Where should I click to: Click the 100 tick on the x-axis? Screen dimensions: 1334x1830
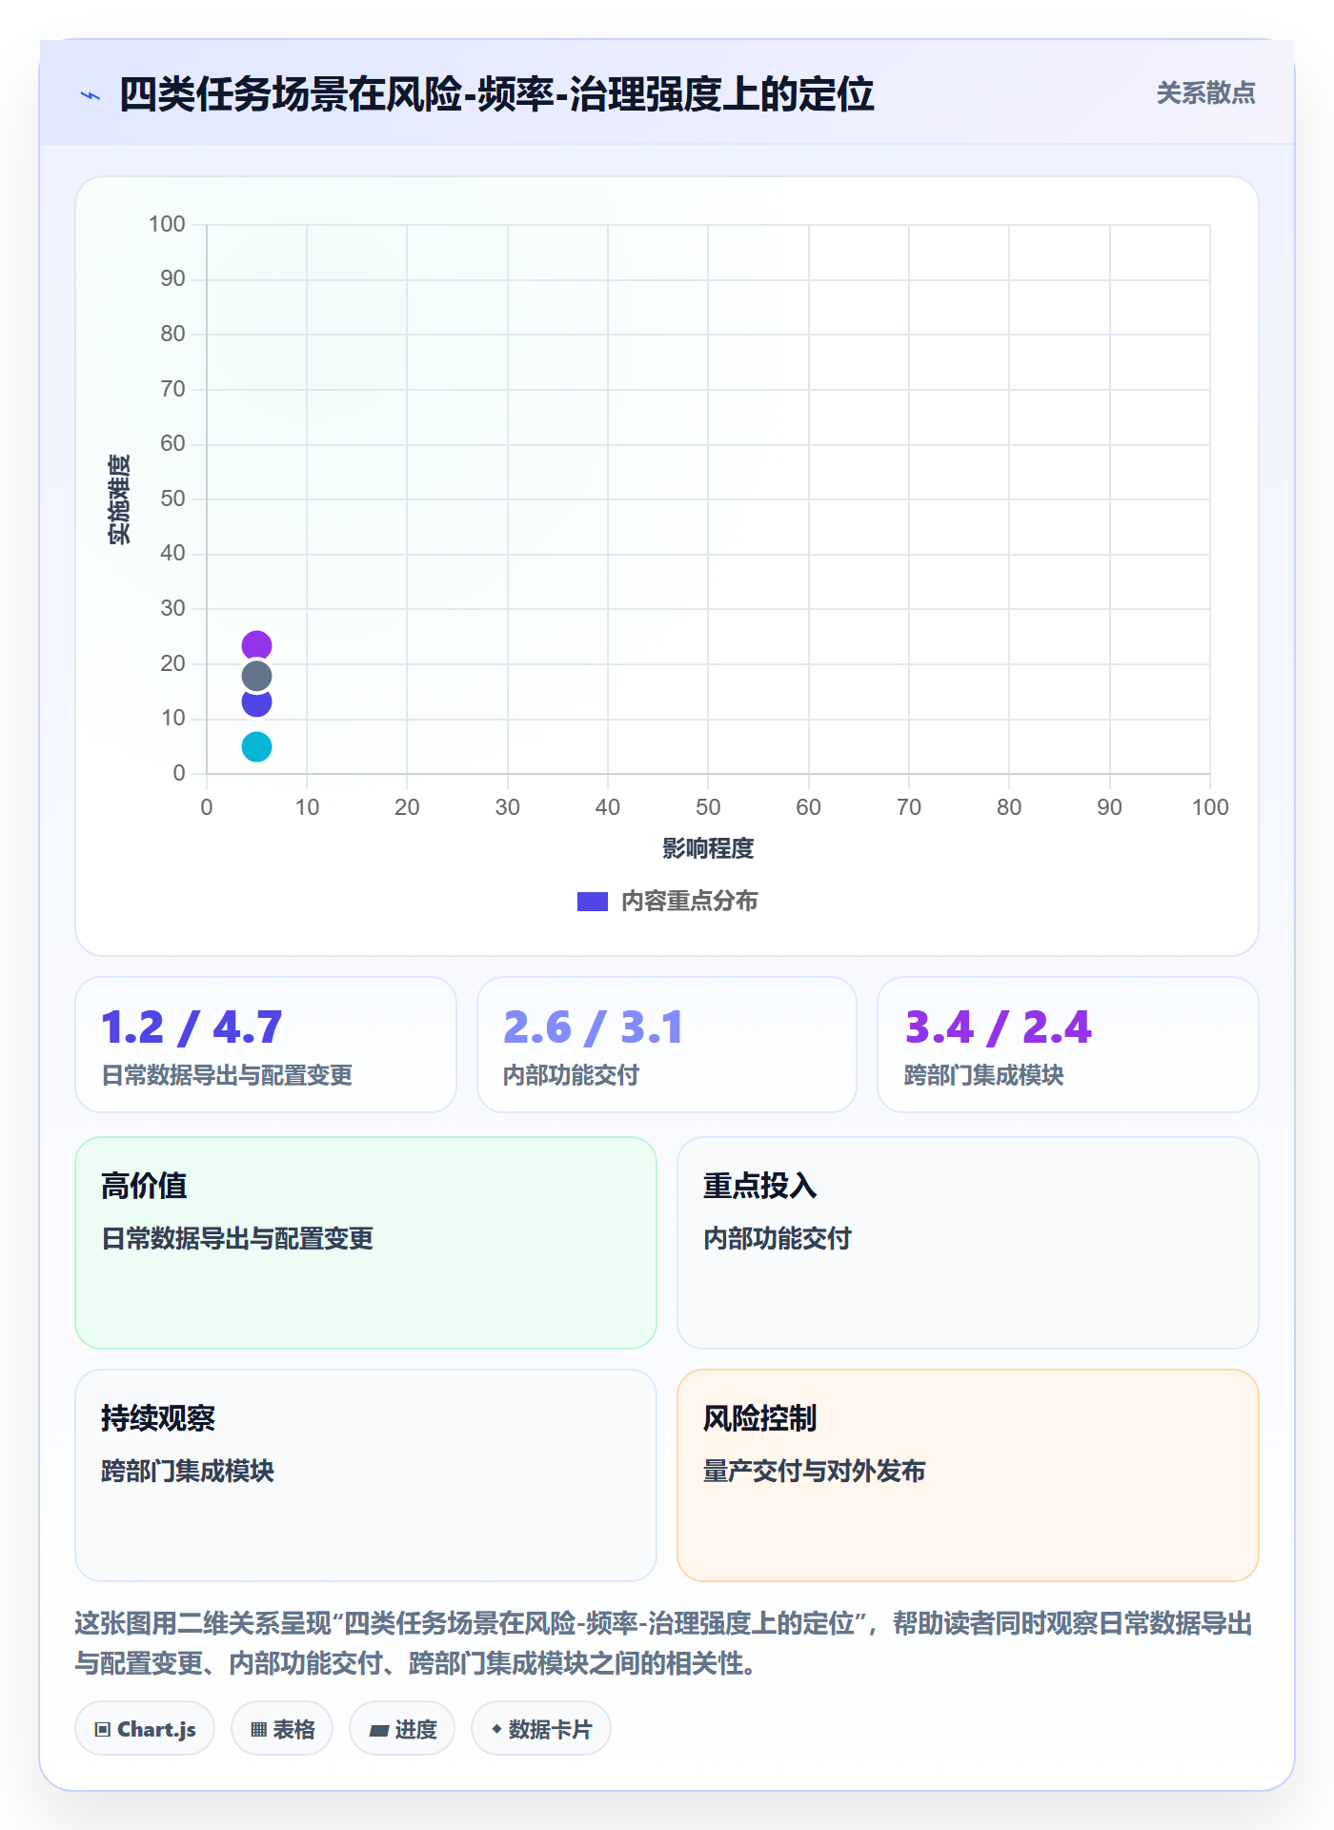pos(1210,807)
